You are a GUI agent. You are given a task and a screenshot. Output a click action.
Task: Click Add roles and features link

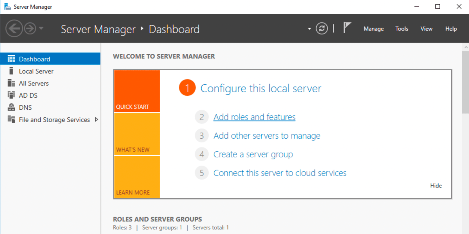tap(254, 117)
